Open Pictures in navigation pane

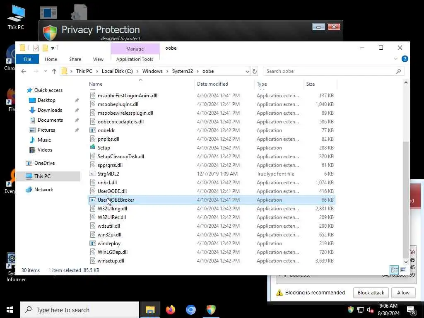point(46,130)
